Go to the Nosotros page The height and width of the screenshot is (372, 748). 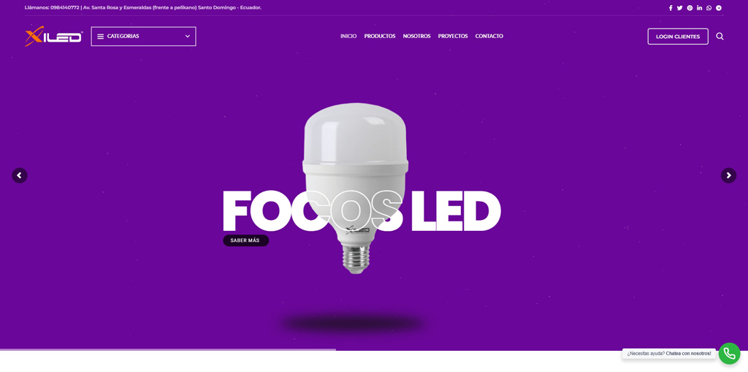pyautogui.click(x=416, y=37)
